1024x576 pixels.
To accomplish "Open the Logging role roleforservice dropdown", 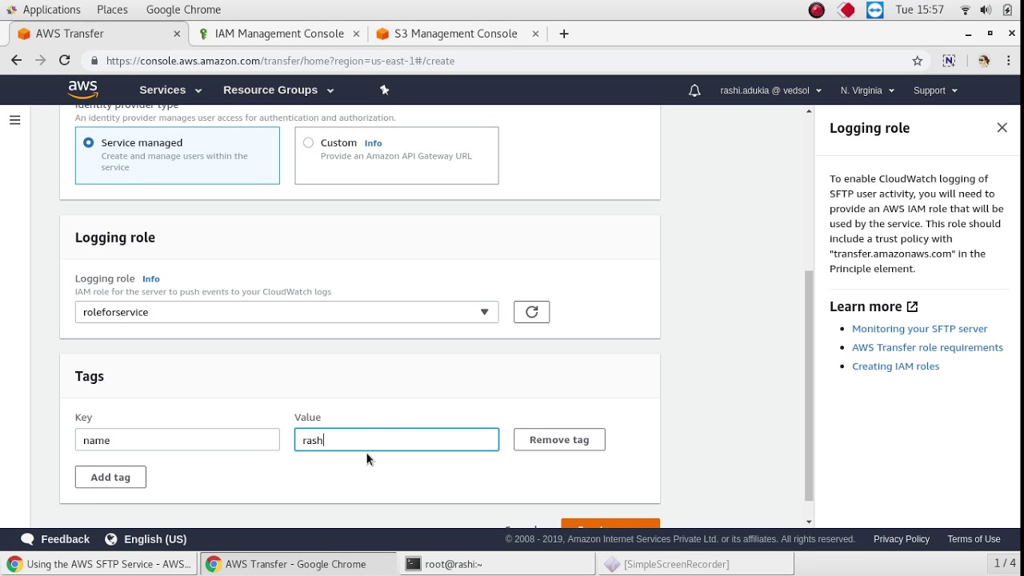I will tap(286, 312).
